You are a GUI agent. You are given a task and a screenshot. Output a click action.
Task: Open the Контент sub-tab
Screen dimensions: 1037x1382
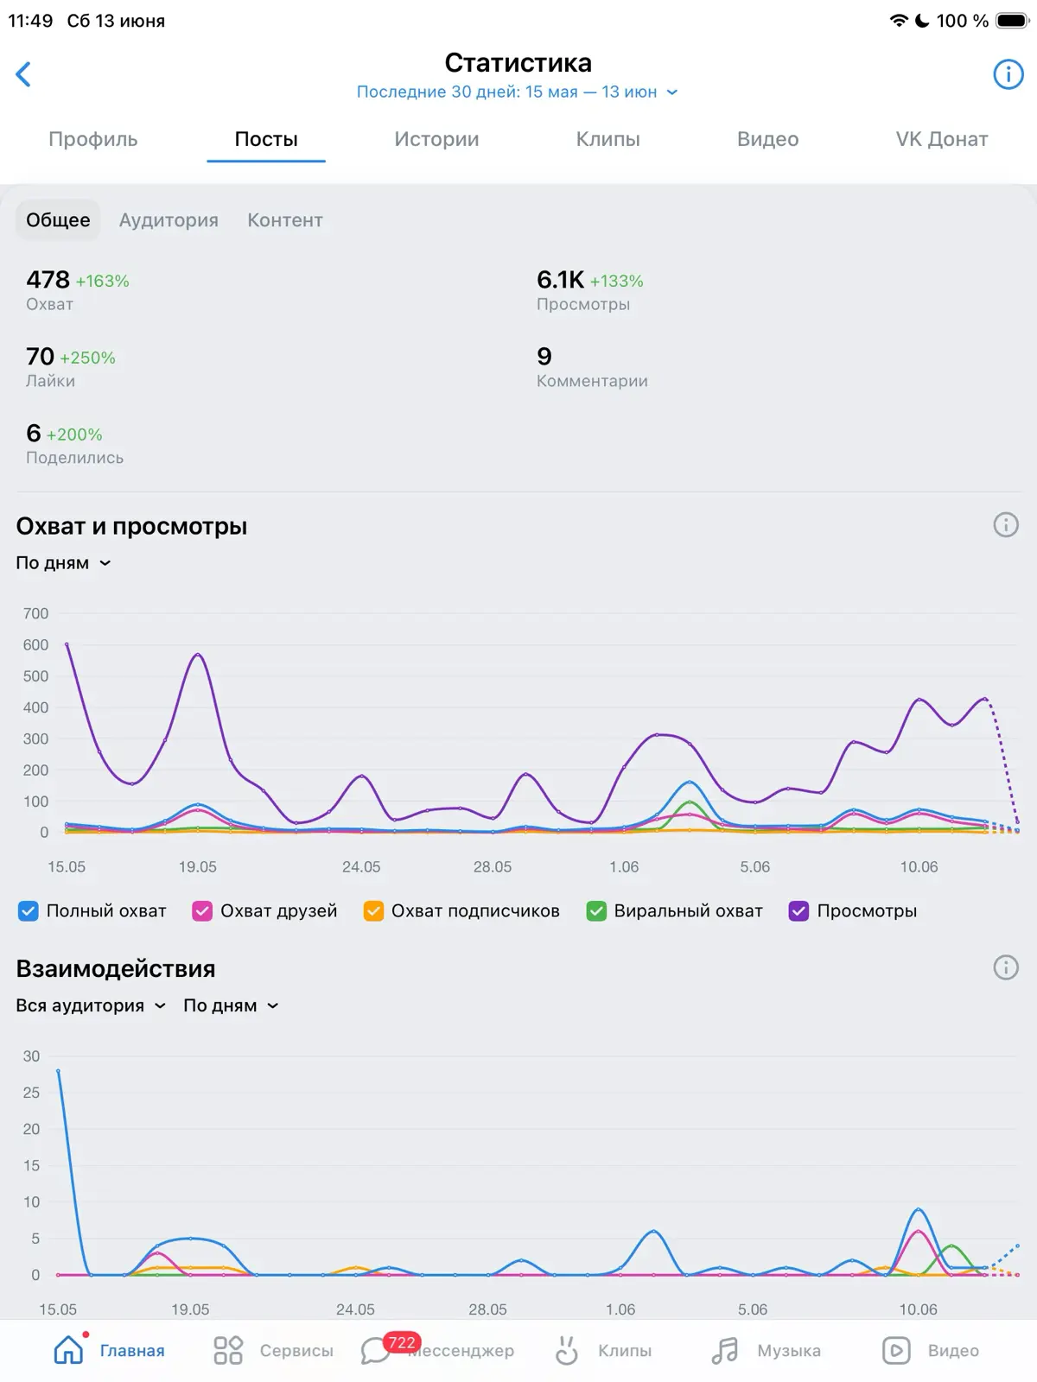pyautogui.click(x=285, y=220)
